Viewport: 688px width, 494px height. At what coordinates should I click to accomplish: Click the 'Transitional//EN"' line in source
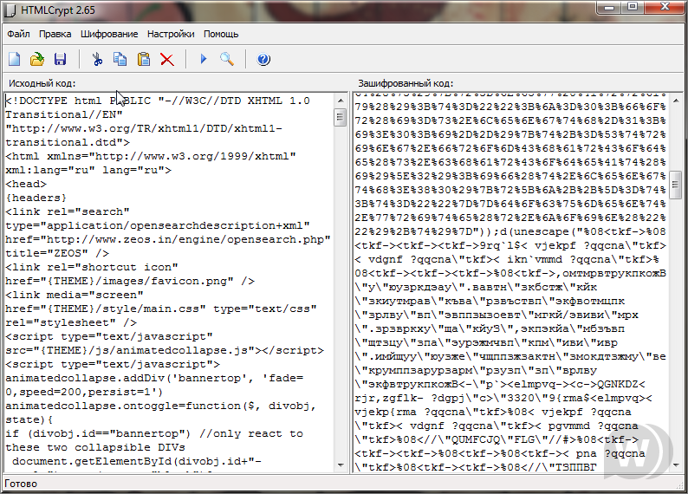(64, 114)
